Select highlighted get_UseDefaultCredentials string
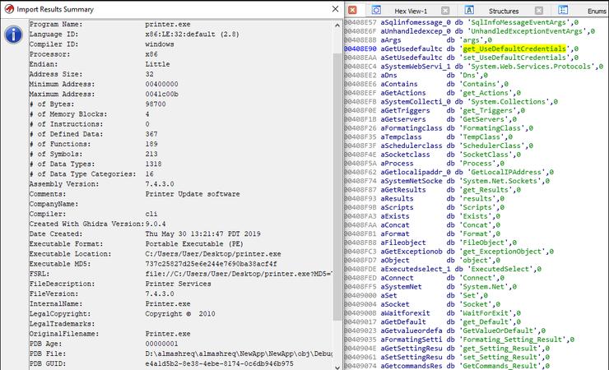609x370 pixels. tap(514, 49)
